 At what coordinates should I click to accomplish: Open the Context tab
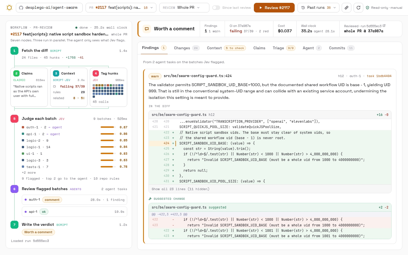[x=226, y=48]
